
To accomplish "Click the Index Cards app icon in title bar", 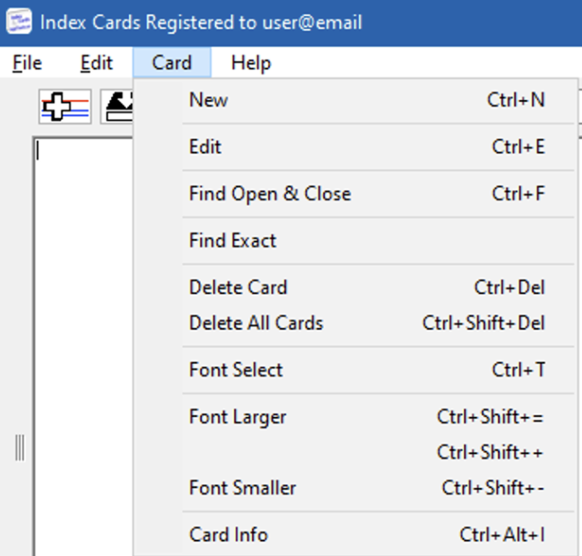I will coord(19,22).
